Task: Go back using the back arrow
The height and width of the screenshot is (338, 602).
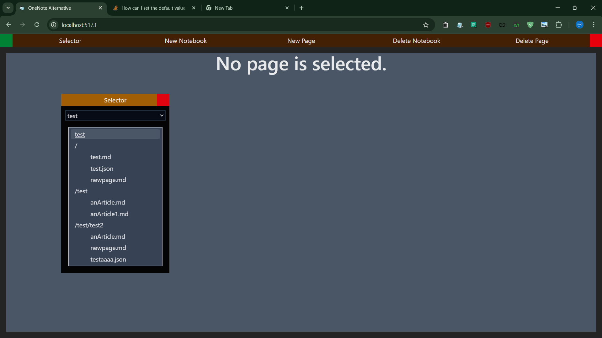Action: (x=8, y=25)
